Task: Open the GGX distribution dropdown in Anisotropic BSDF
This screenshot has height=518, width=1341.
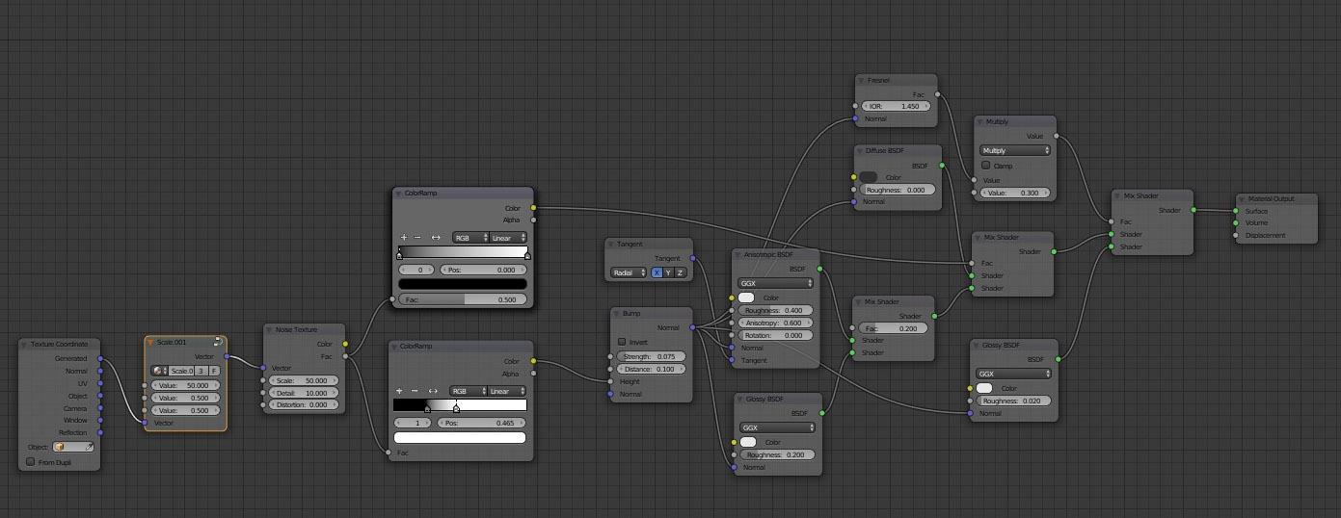Action: [x=775, y=283]
